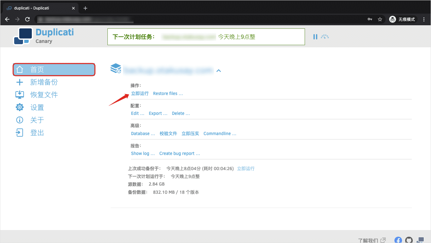Click the 832.10 MB / 18 个版本 text

pyautogui.click(x=176, y=192)
